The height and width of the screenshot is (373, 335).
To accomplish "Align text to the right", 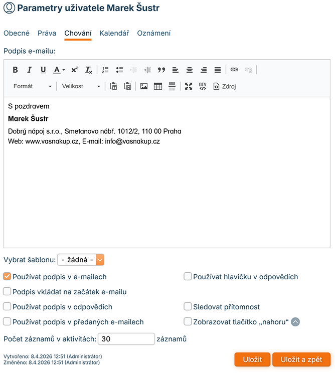I will (x=204, y=70).
